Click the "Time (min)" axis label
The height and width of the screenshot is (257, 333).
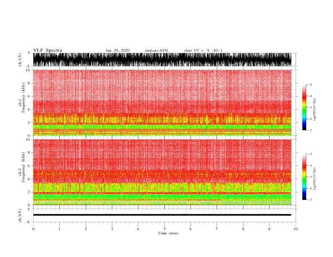(x=168, y=233)
